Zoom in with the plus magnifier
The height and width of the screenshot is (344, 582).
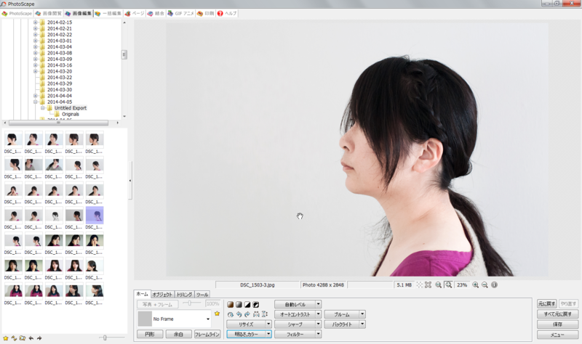point(475,284)
